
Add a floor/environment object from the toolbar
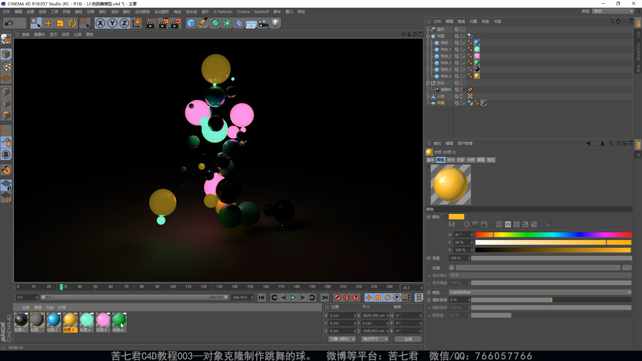[x=251, y=23]
